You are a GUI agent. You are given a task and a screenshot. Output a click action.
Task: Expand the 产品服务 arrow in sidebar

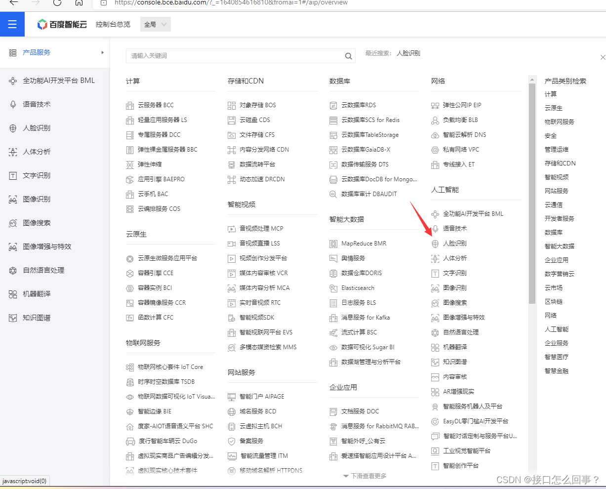coord(102,52)
